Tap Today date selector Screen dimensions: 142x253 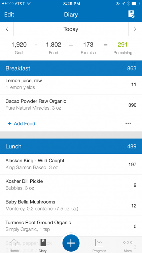[71, 29]
